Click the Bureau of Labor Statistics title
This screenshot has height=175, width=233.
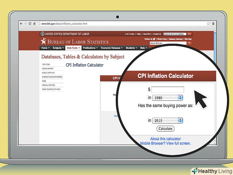coord(78,42)
